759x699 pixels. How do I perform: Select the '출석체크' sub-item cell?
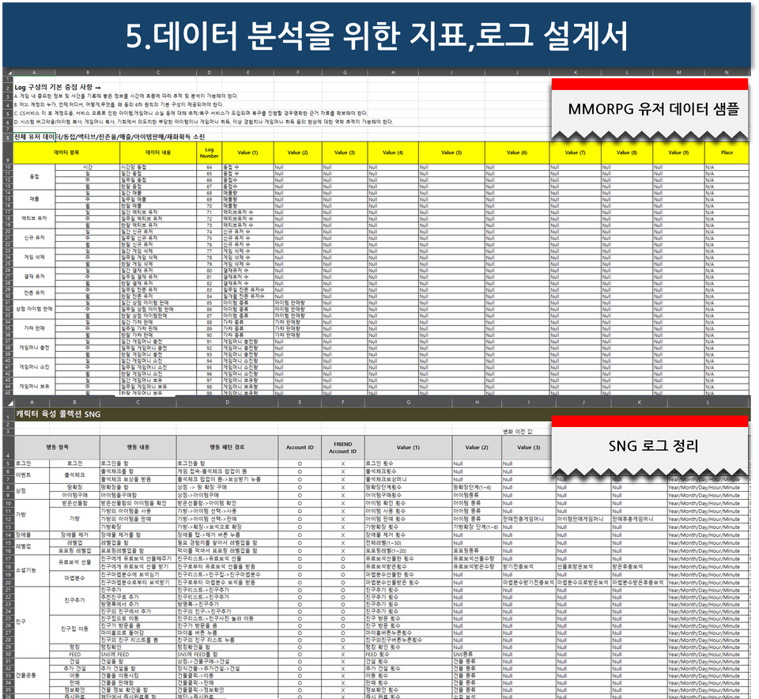point(74,475)
